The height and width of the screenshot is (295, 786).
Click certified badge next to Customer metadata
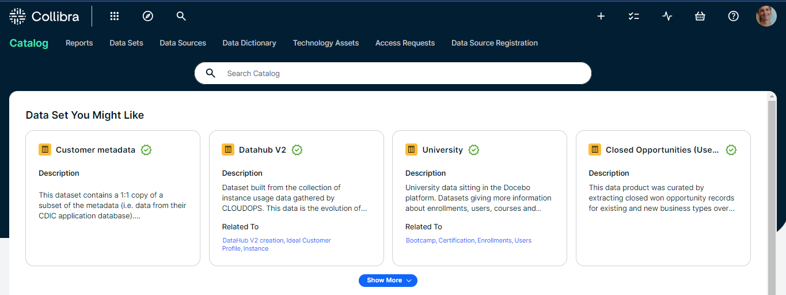point(146,150)
